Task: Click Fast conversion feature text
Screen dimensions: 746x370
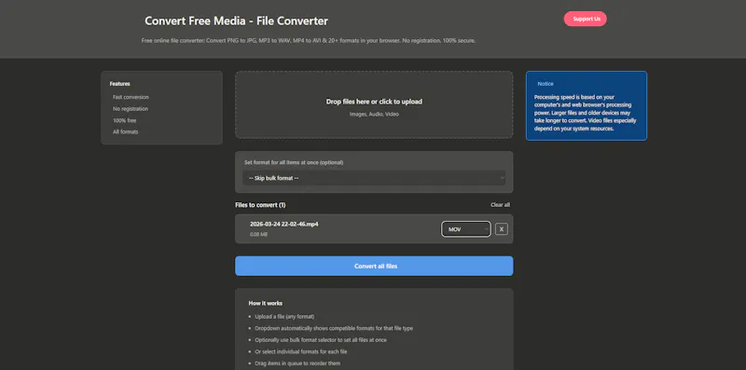Action: click(x=131, y=97)
